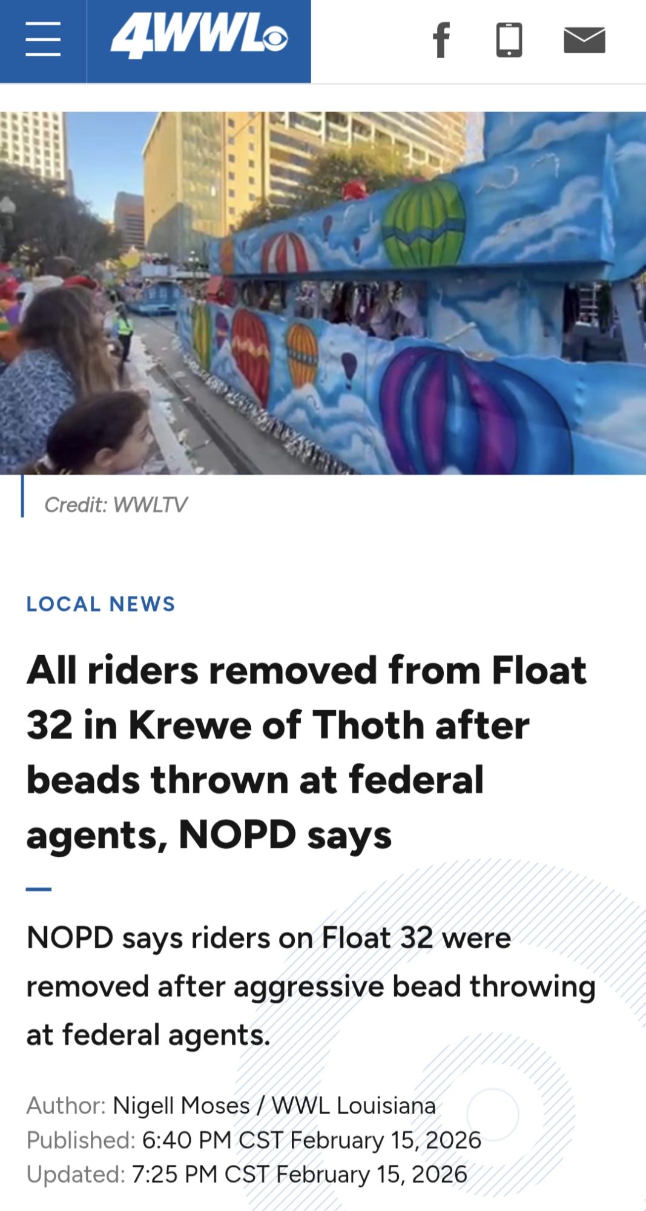Screen dimensions: 646x1211
Task: Click the CBS eye in the logo
Action: 276,39
